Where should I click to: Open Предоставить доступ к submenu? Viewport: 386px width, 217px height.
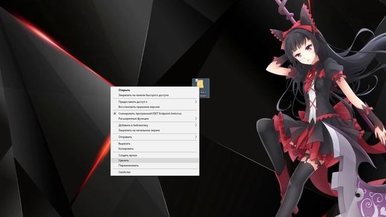tap(155, 102)
